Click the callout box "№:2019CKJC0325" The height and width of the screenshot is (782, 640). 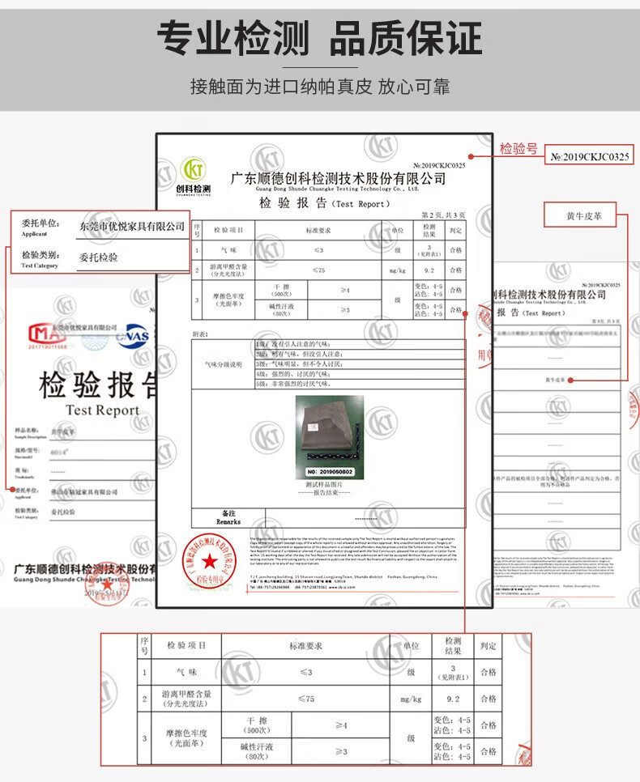(589, 156)
